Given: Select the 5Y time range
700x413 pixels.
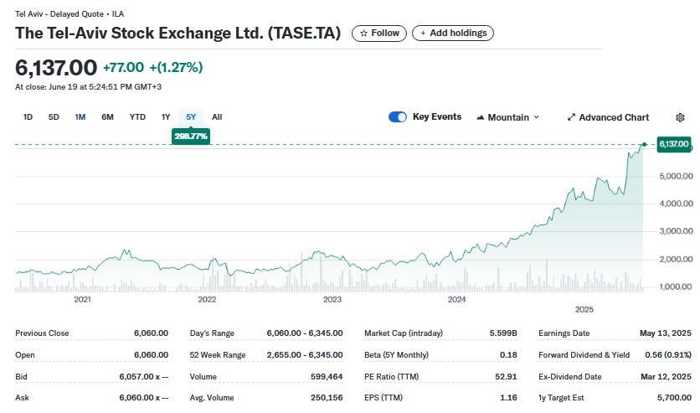Looking at the screenshot, I should point(191,117).
